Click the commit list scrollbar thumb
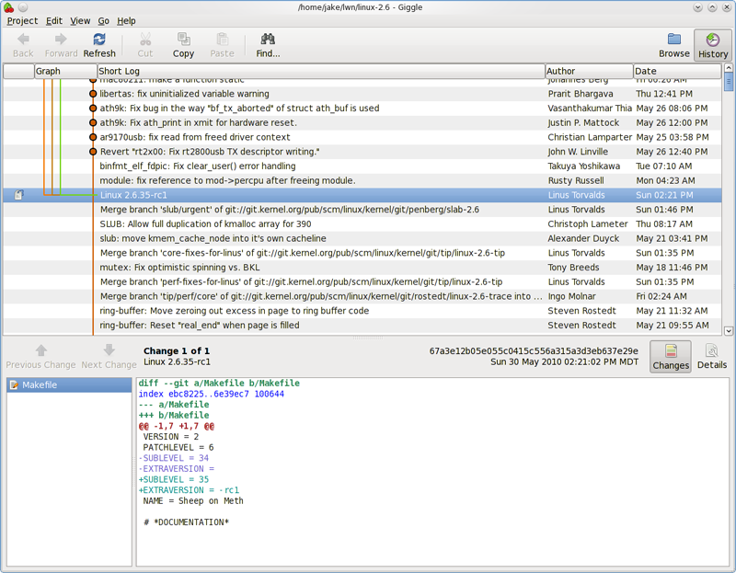The width and height of the screenshot is (736, 573). point(729,82)
